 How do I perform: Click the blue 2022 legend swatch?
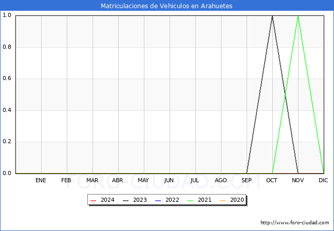click(x=158, y=201)
